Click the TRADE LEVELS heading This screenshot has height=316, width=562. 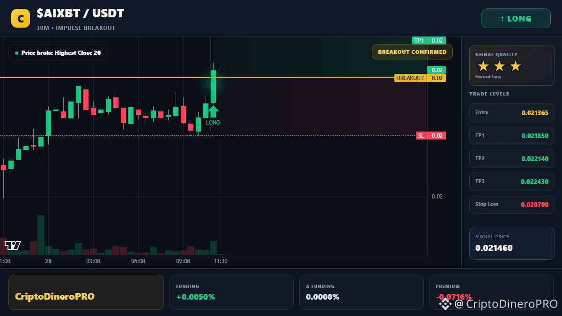click(x=489, y=94)
